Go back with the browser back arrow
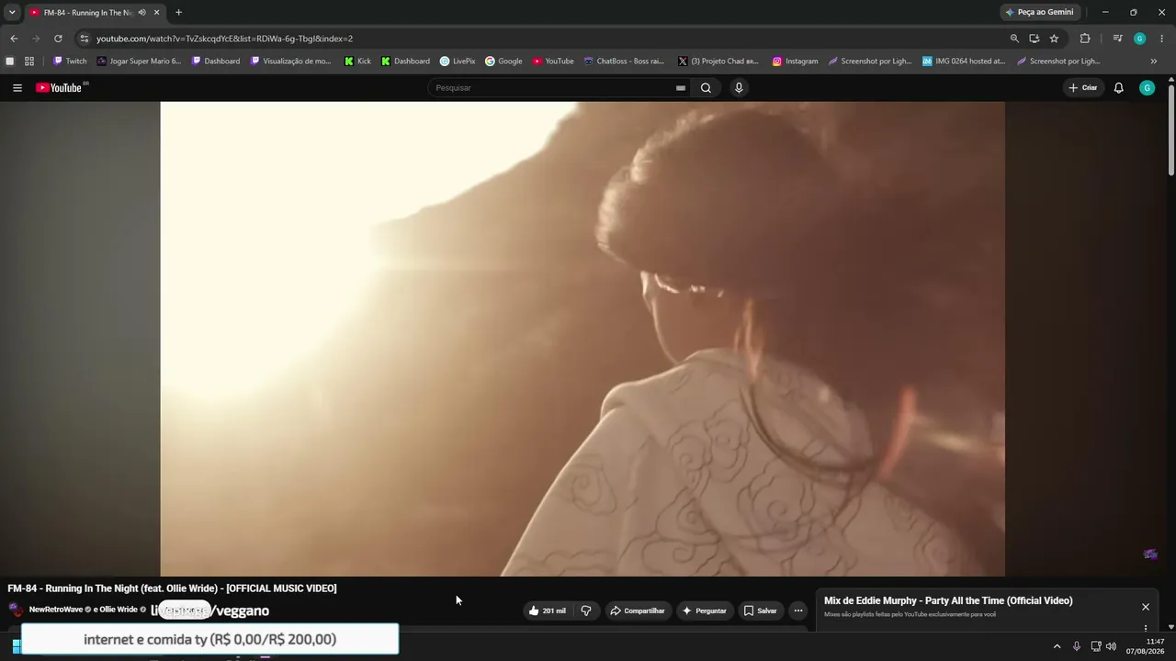Viewport: 1176px width, 661px height. pos(14,39)
